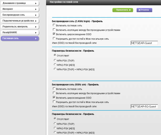Viewport: 161px width, 135px height.
Task: Click the 2.4GHz guest SSID name label
Action: click(74, 43)
